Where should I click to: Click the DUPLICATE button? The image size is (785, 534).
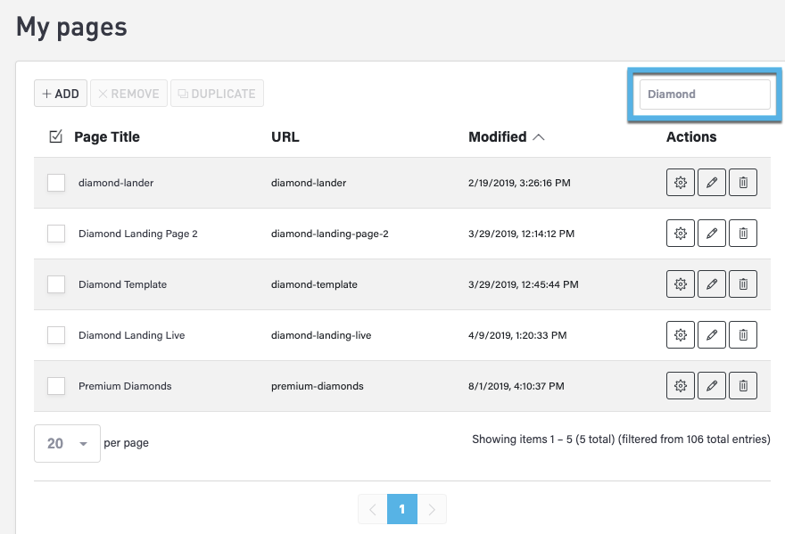pyautogui.click(x=217, y=94)
